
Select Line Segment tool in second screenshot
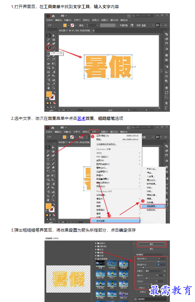53,160
